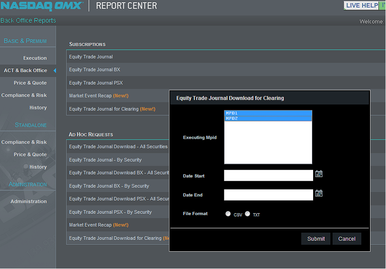Open Equity Trade Journal Download for Clearing
This screenshot has height=269, width=386.
click(119, 238)
